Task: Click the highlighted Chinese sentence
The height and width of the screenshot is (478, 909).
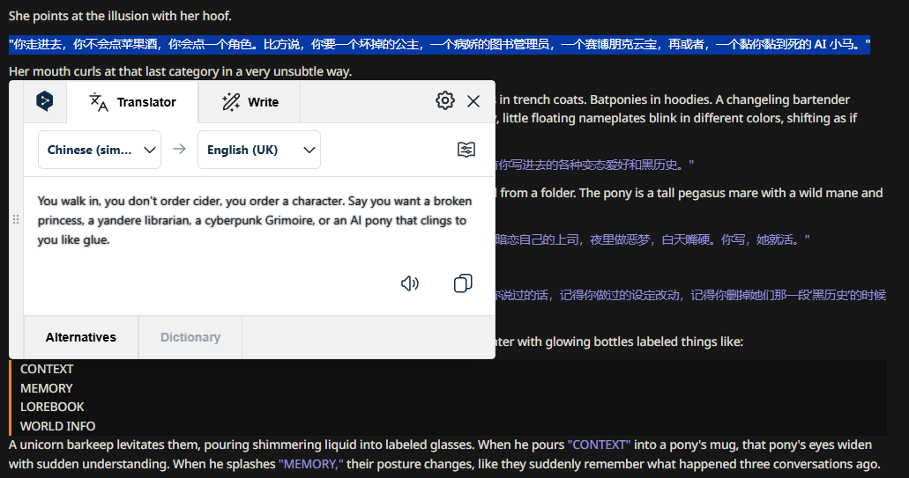Action: pos(439,45)
